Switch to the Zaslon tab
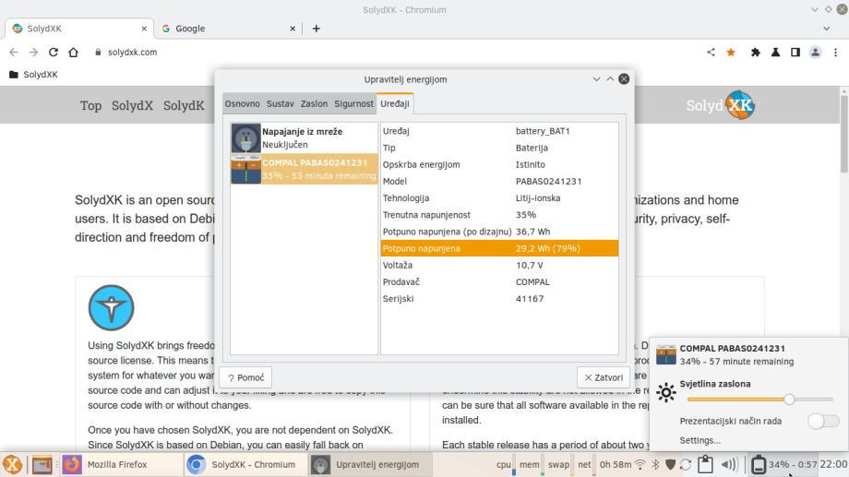 coord(314,103)
